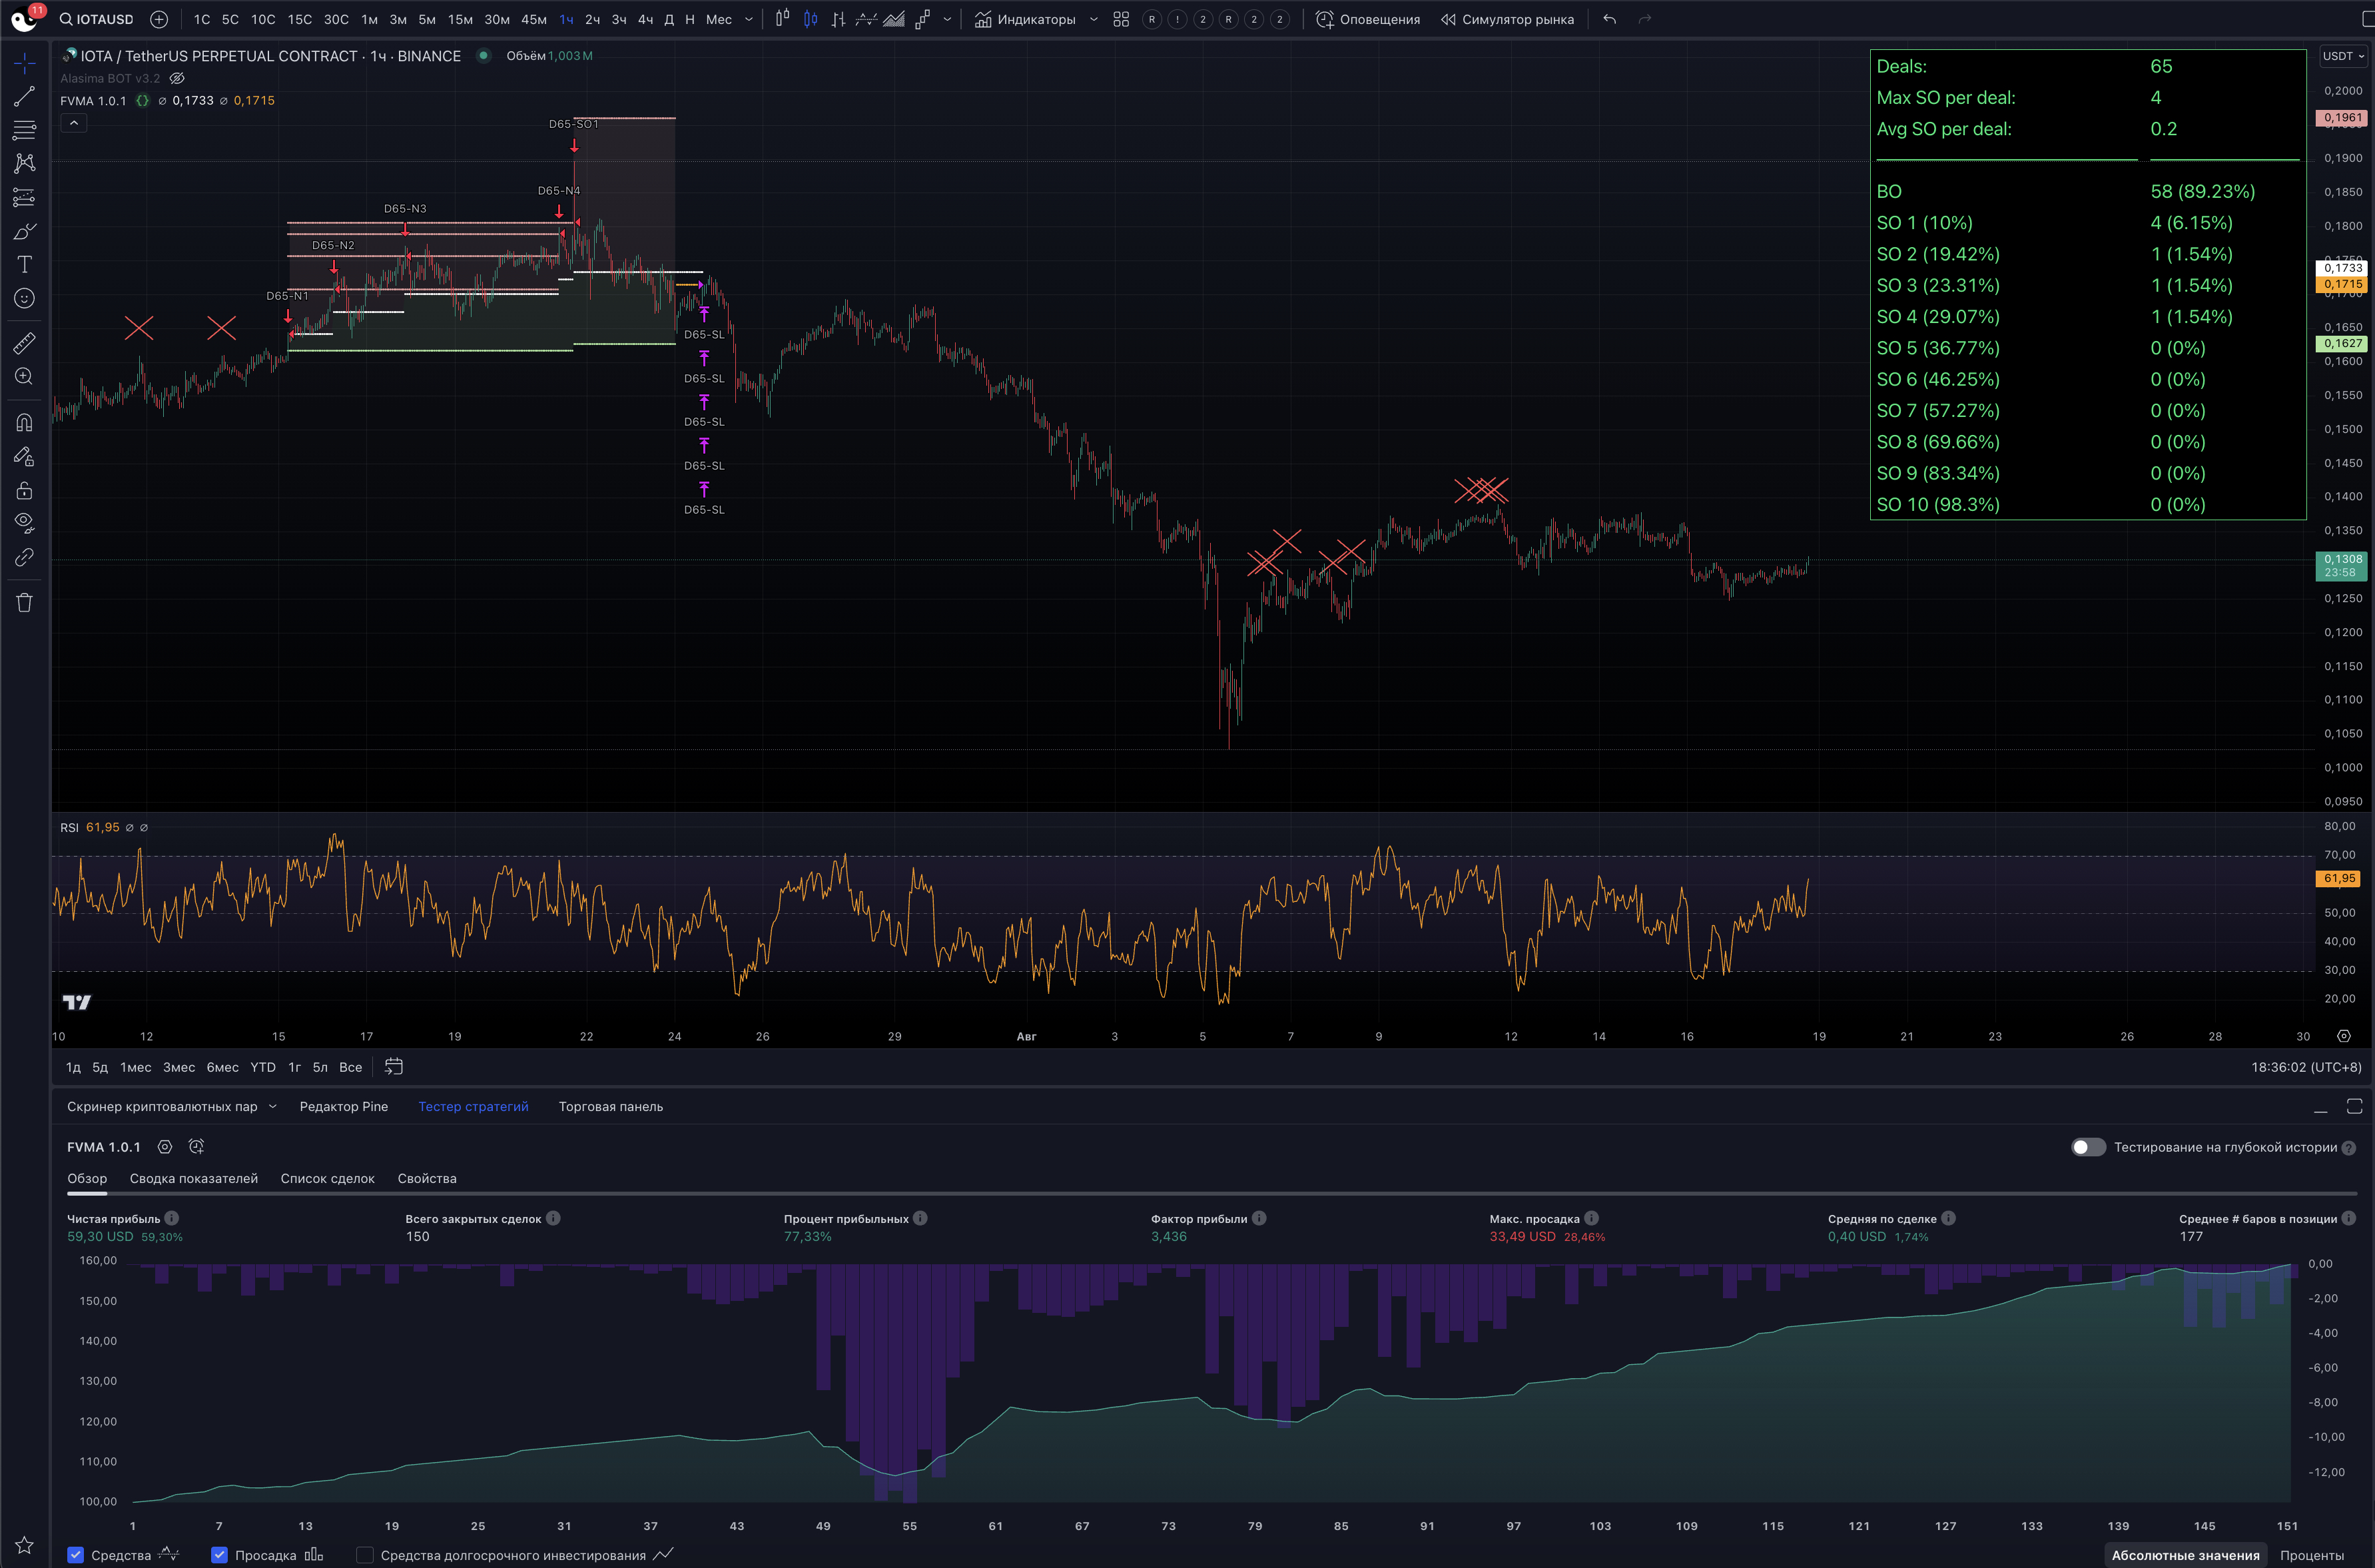Switch to Редактор Pine tab
The image size is (2375, 1568).
[344, 1106]
